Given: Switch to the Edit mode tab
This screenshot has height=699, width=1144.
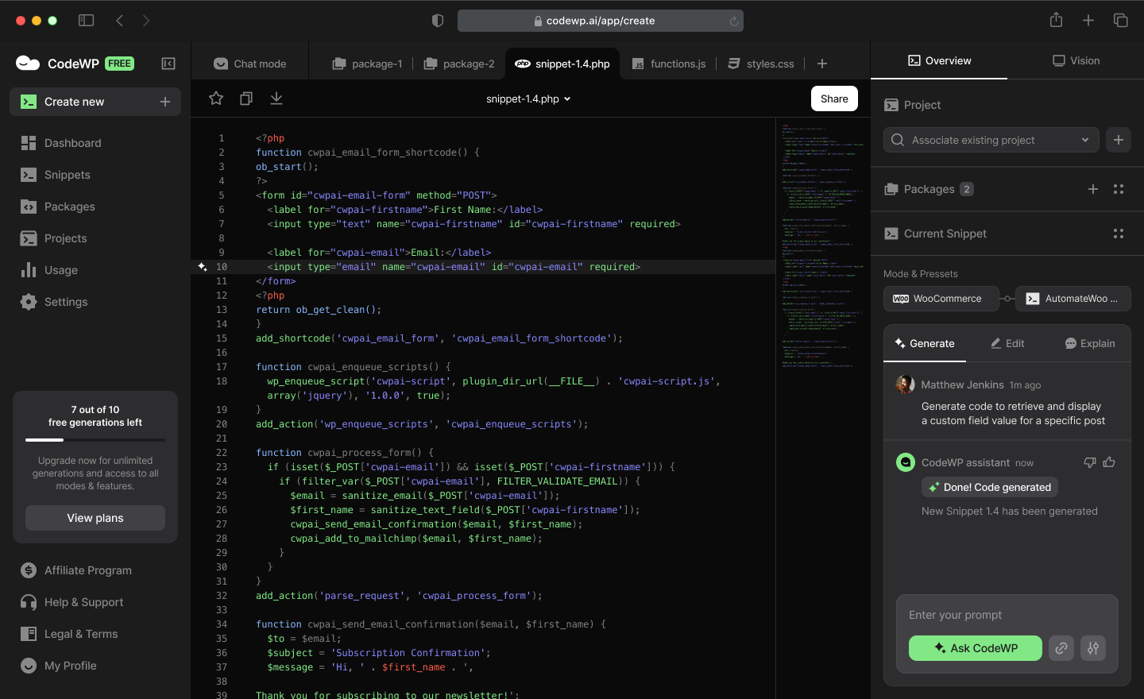Looking at the screenshot, I should [1007, 343].
